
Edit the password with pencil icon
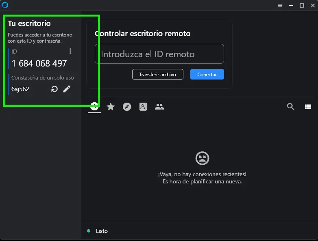[x=67, y=89]
